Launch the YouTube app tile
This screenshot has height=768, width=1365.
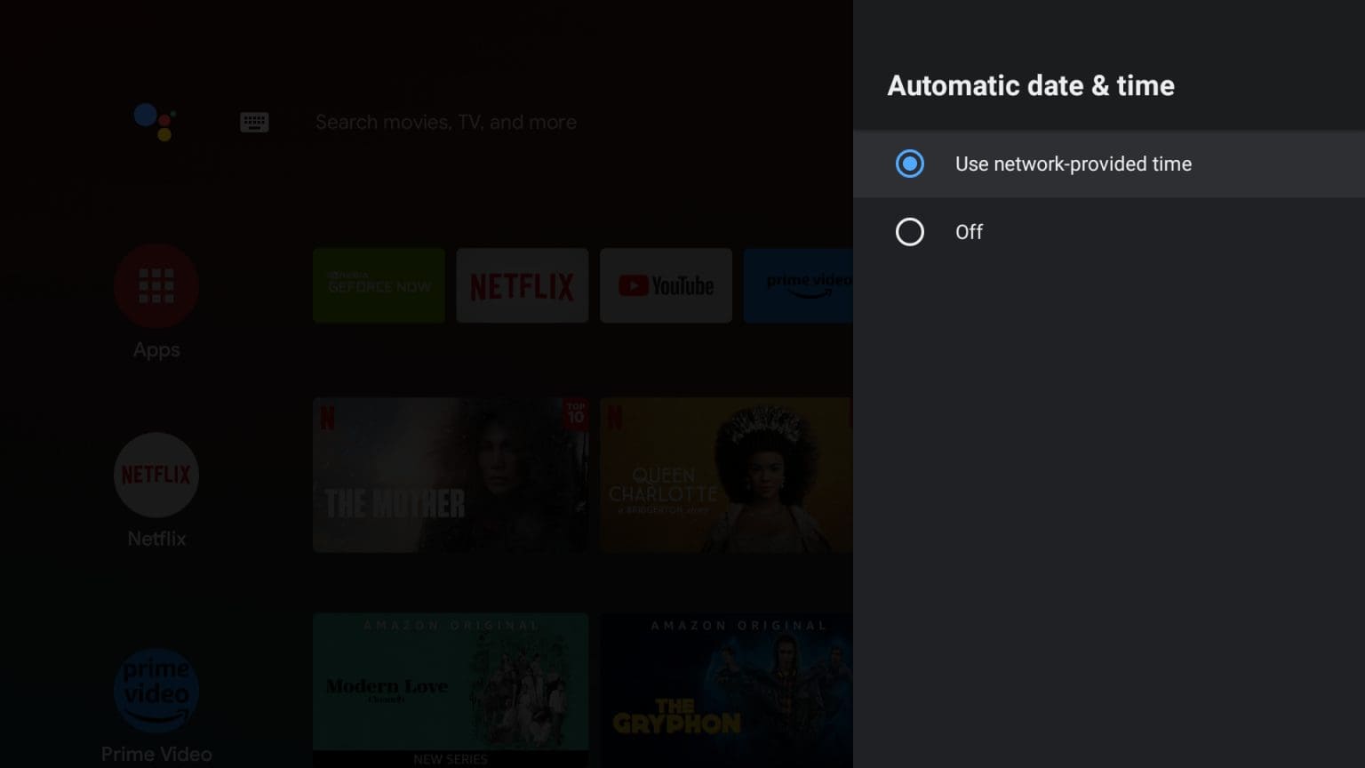(x=666, y=285)
